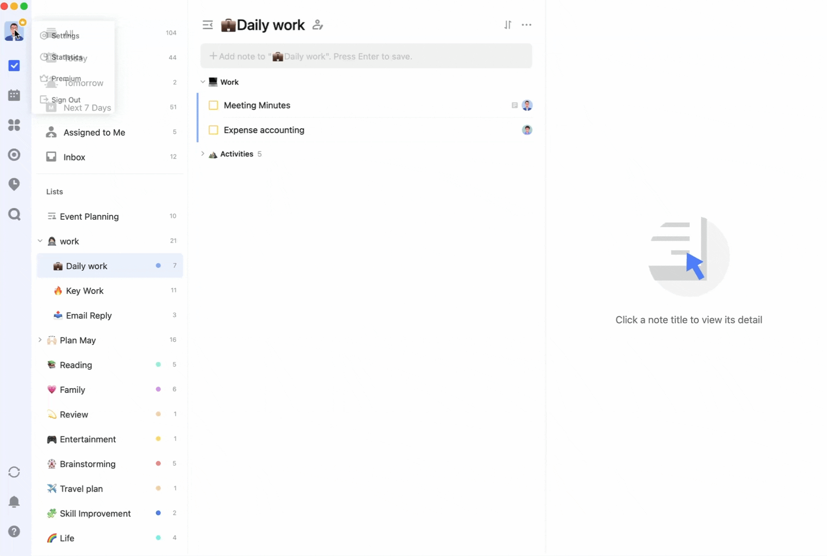Image resolution: width=827 pixels, height=556 pixels.
Task: Click the Add note input field
Action: [x=366, y=56]
